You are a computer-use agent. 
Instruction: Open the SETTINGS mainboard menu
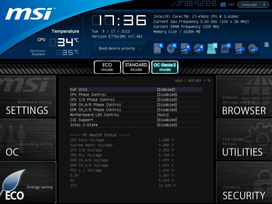click(x=28, y=96)
